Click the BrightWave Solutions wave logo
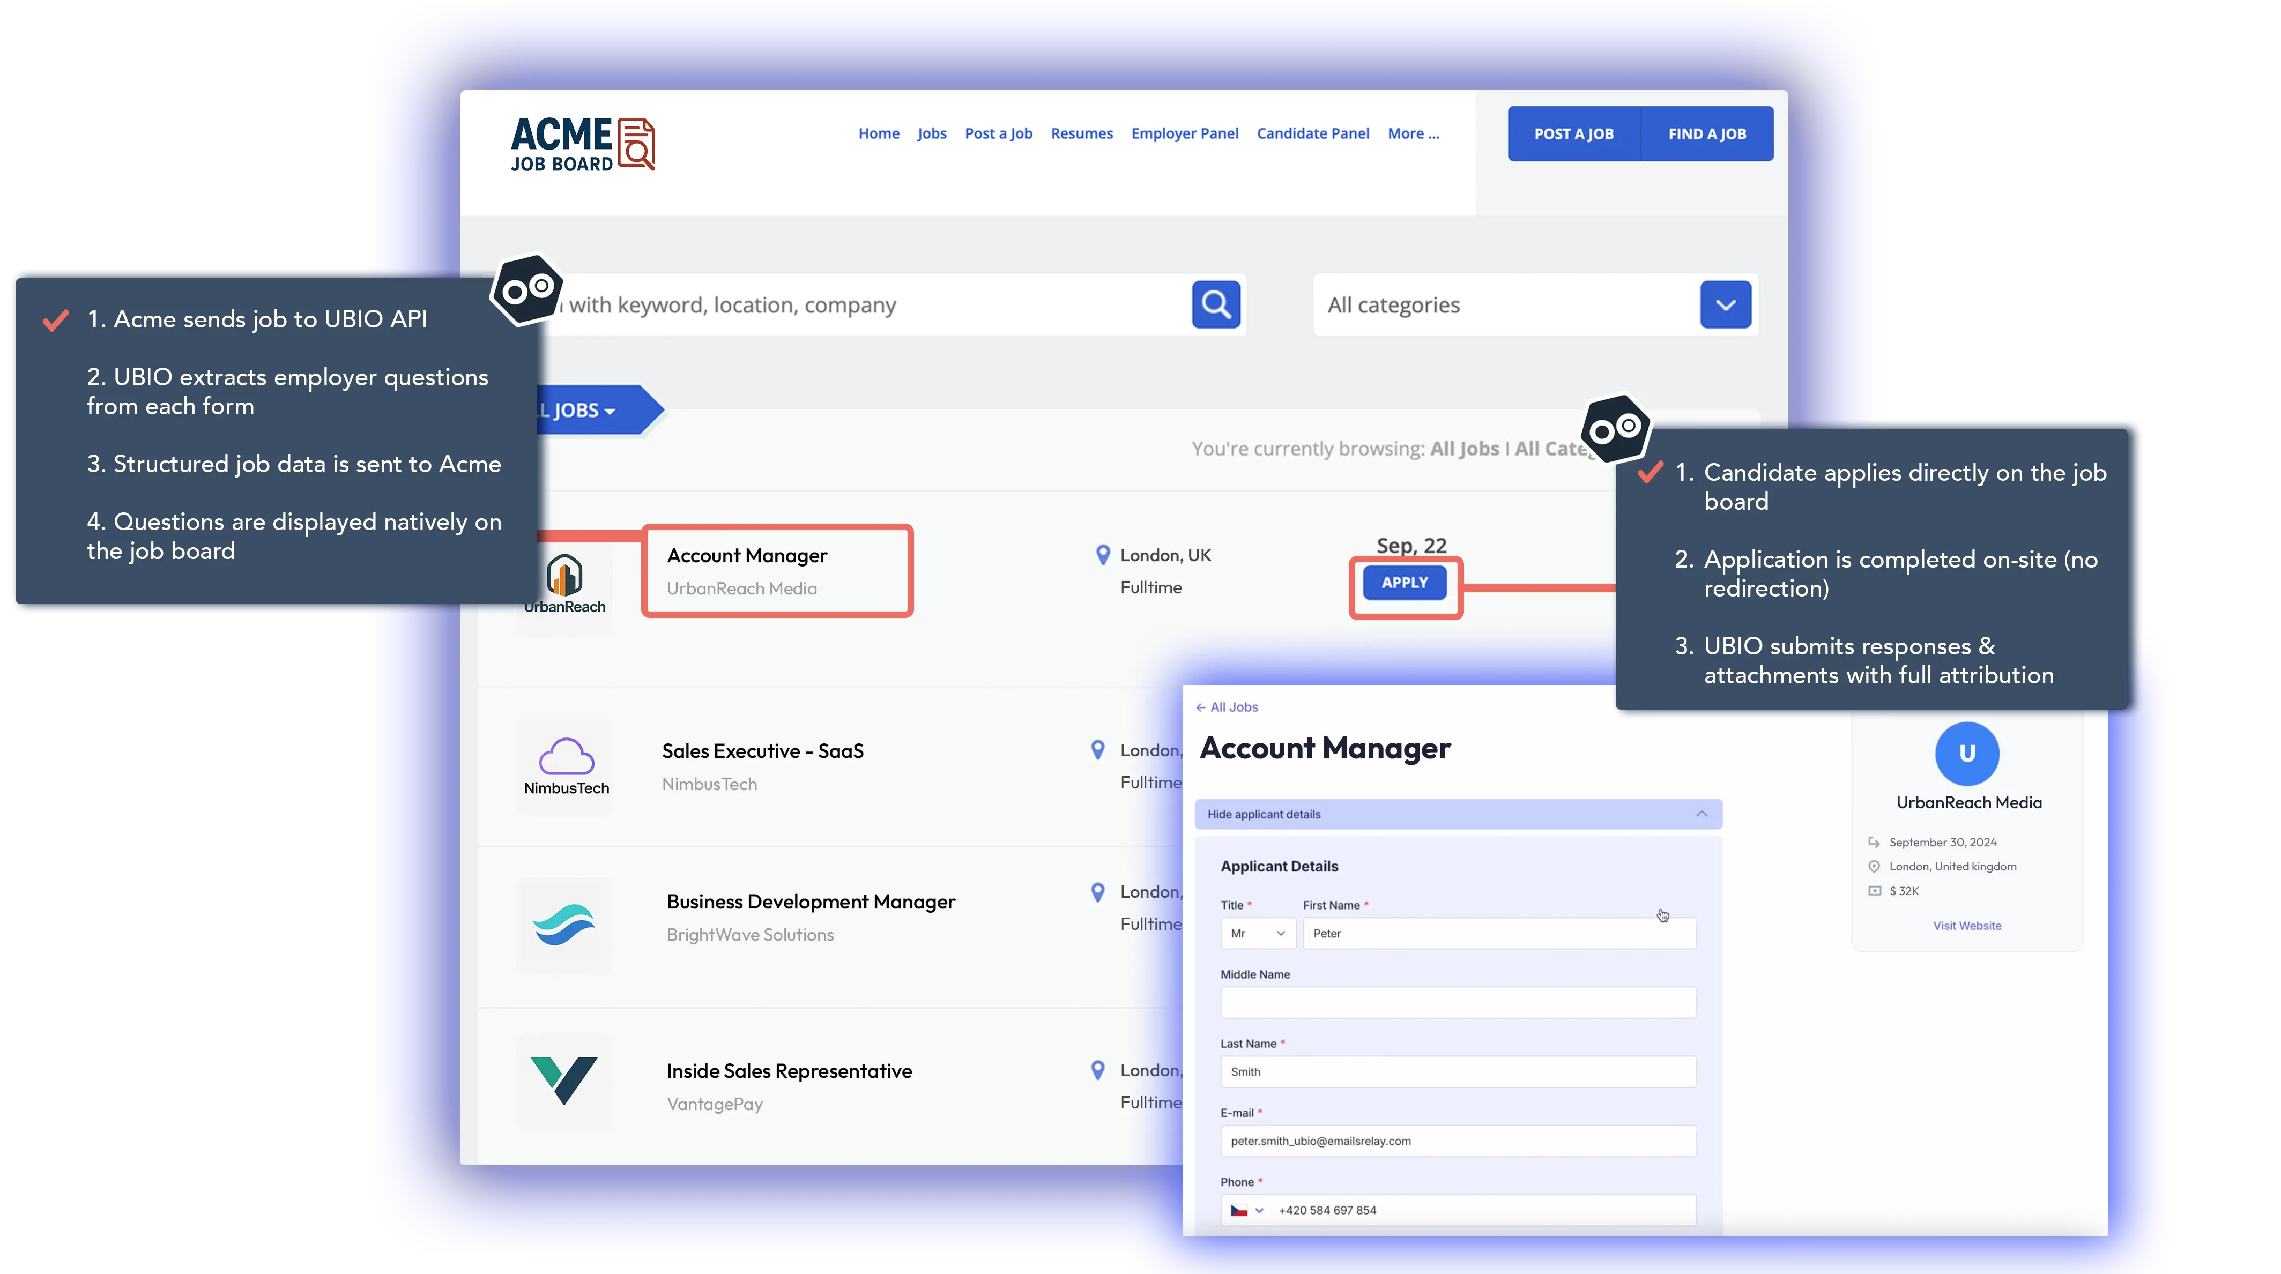Viewport: 2281px width, 1274px height. 564,925
